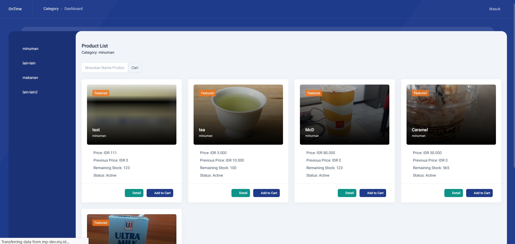Click the tea product image
Screen dimensions: 515x244
point(238,114)
